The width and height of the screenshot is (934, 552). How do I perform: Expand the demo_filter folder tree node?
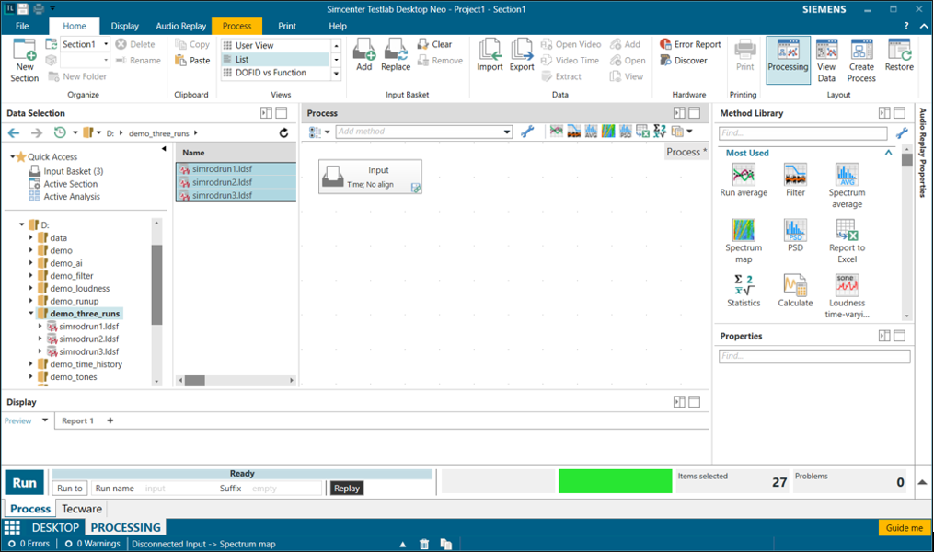[31, 276]
